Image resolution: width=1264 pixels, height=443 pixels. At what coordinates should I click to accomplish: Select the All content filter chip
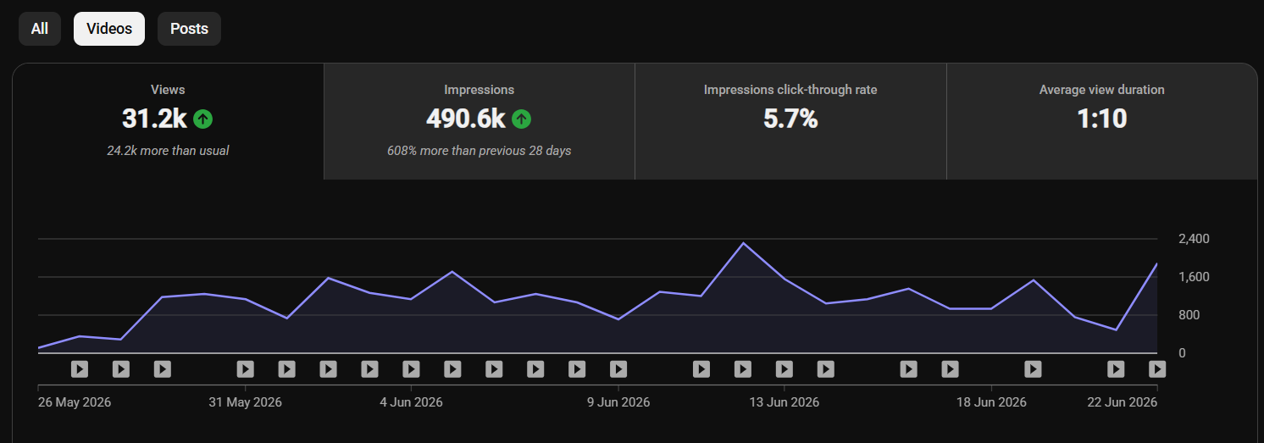click(x=40, y=29)
